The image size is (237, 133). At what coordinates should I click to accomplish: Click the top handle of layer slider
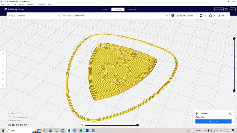pos(234,39)
